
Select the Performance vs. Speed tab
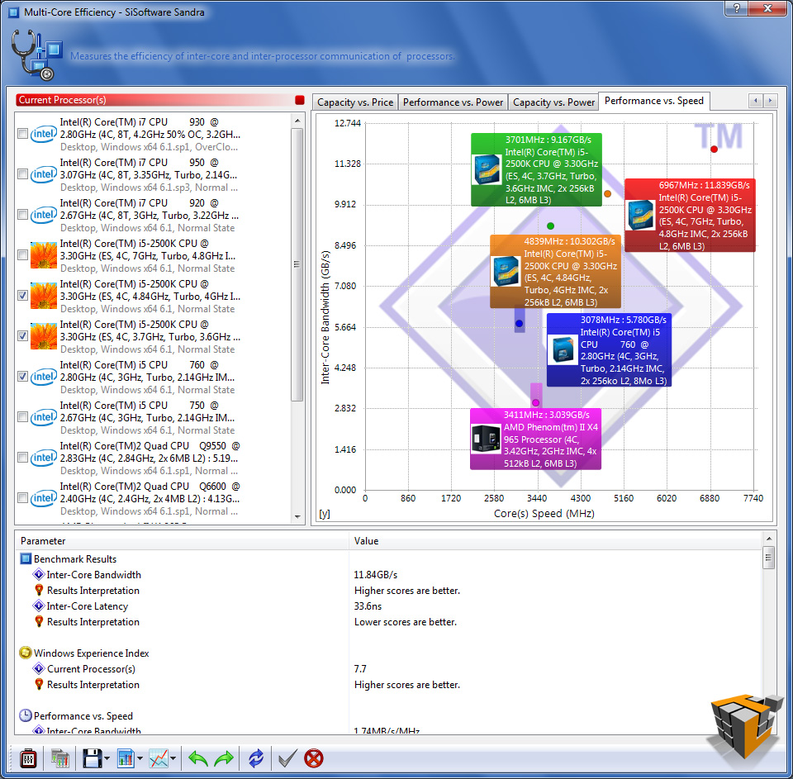pos(654,101)
